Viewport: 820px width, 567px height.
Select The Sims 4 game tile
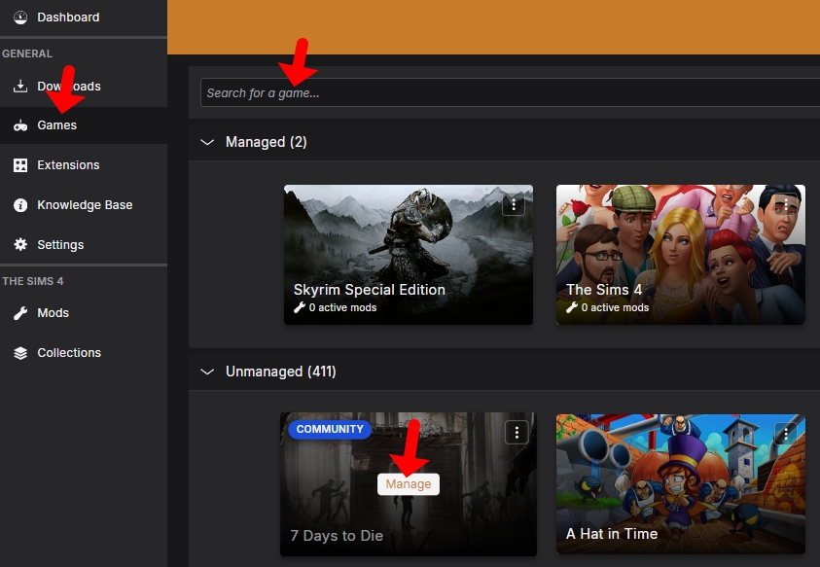click(680, 255)
